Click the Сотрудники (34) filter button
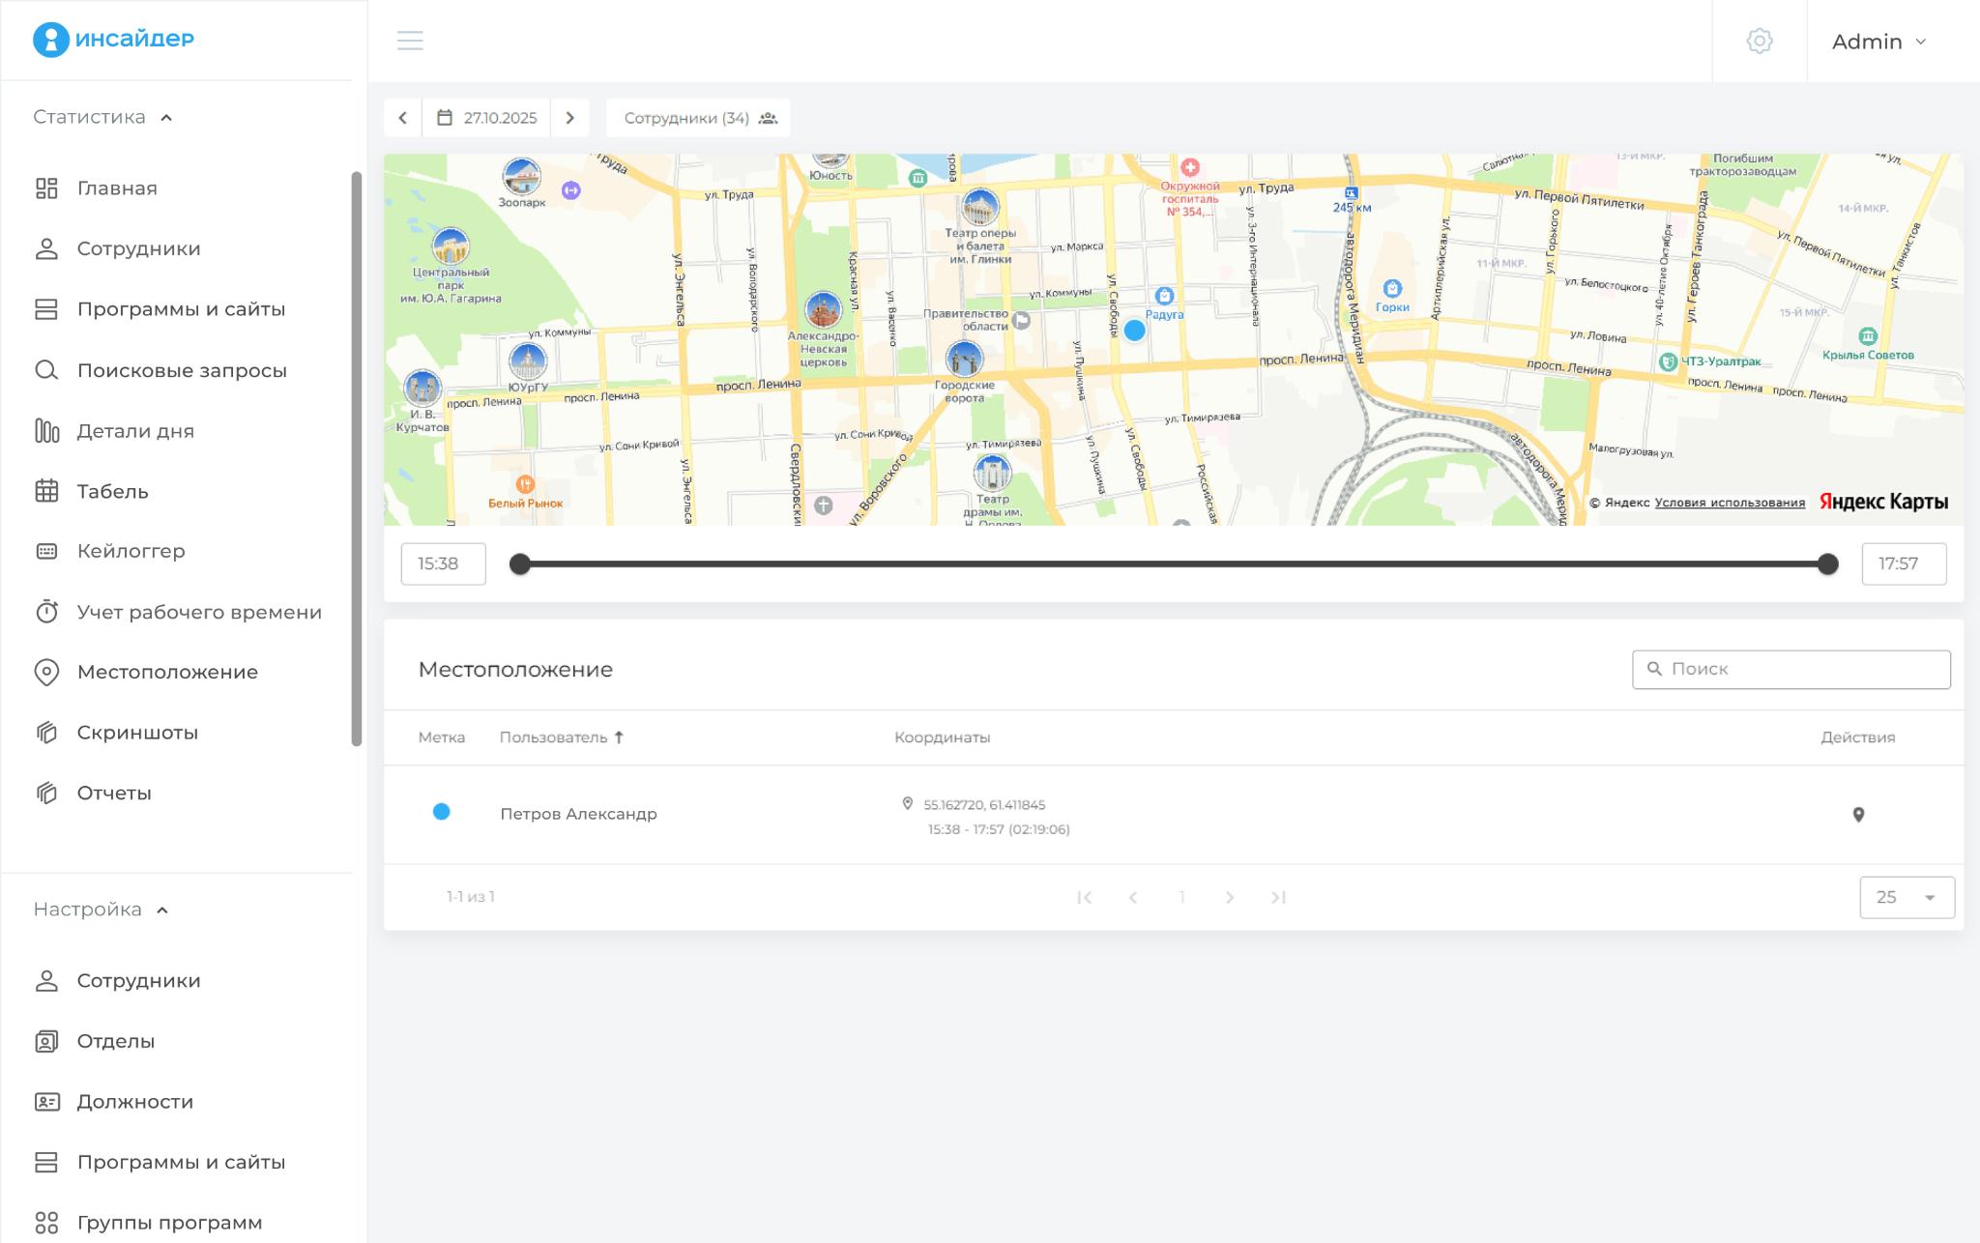The image size is (1980, 1243). [698, 118]
